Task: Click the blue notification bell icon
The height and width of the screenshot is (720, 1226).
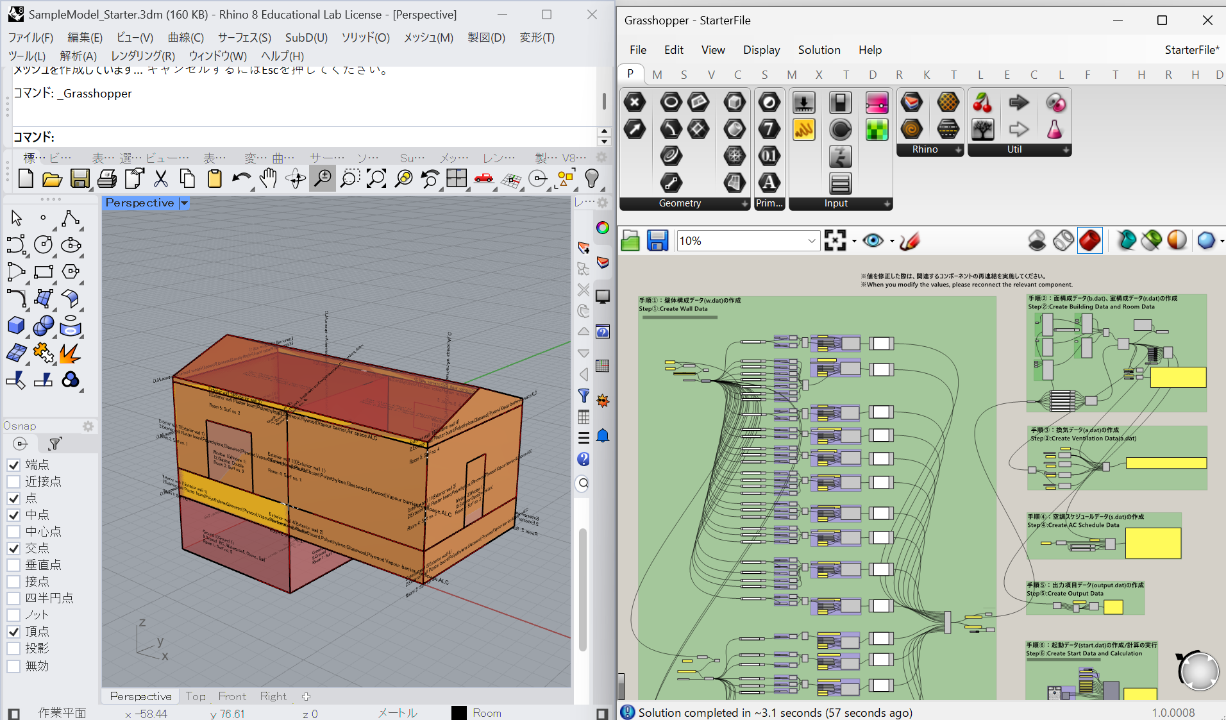Action: [x=603, y=437]
